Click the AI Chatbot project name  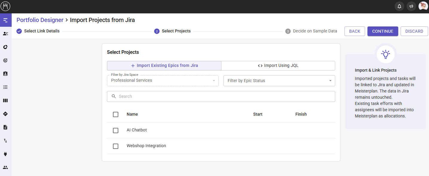[x=137, y=130]
